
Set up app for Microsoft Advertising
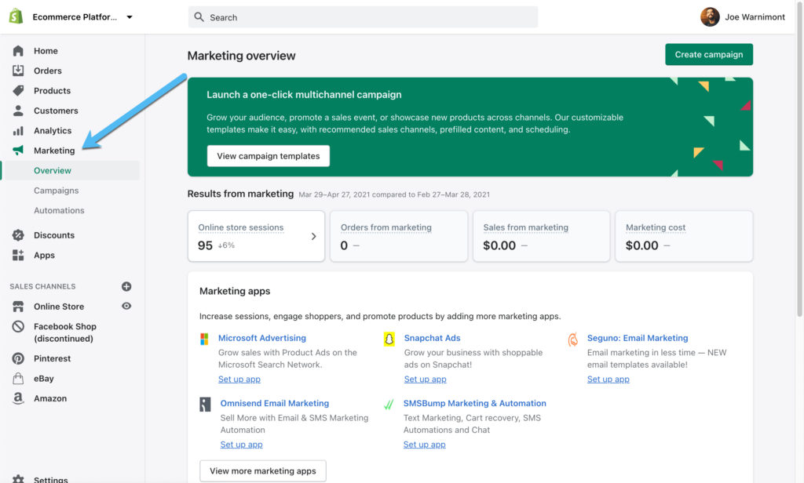coord(239,379)
